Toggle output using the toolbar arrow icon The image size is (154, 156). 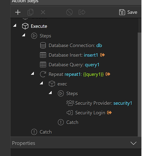(82, 12)
